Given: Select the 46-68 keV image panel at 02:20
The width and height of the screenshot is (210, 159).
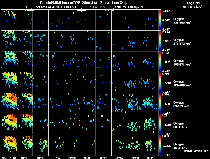Looking at the screenshot, I should 135,145.
